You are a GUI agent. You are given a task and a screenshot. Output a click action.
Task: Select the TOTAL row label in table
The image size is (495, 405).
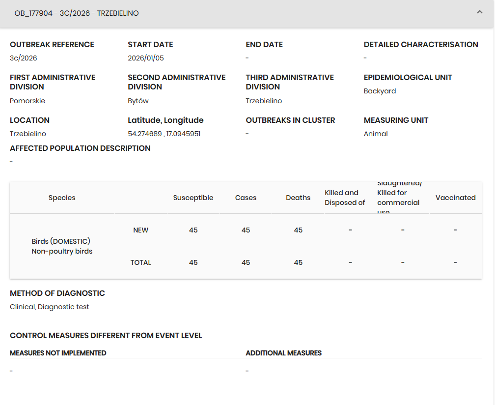pos(140,262)
